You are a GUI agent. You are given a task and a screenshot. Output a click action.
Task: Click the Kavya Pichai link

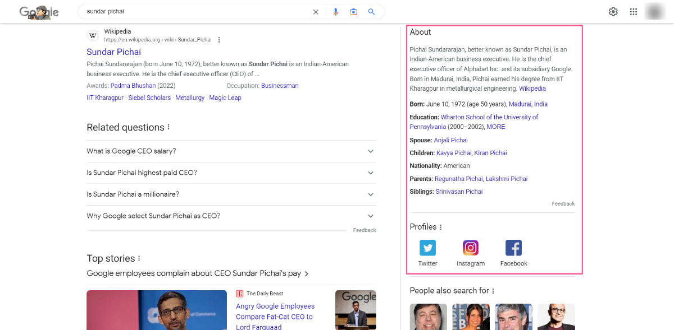click(x=454, y=153)
